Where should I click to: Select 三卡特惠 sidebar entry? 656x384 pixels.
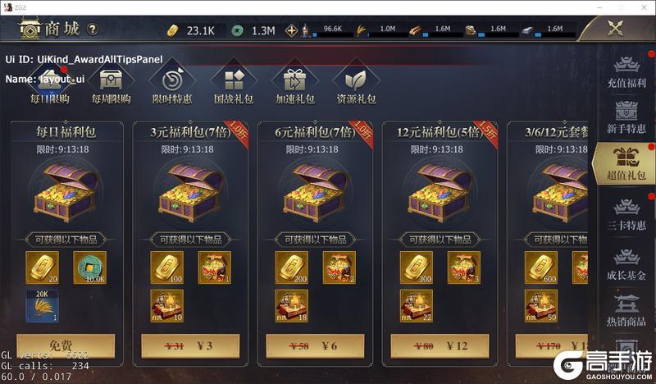click(626, 214)
